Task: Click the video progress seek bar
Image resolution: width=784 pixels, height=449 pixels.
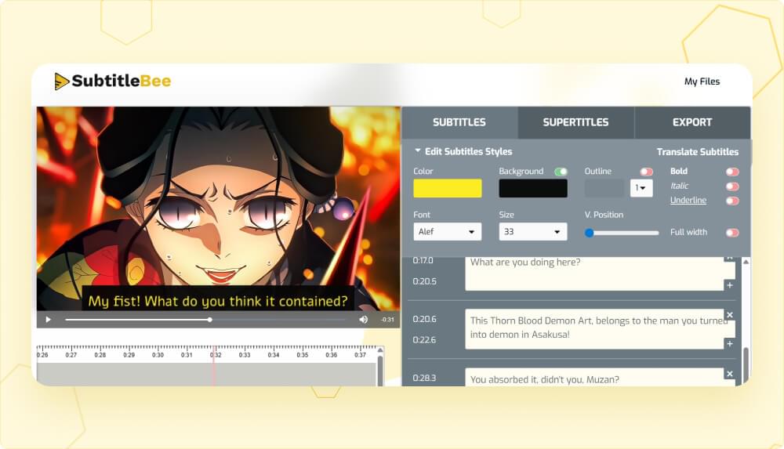Action: [x=205, y=320]
